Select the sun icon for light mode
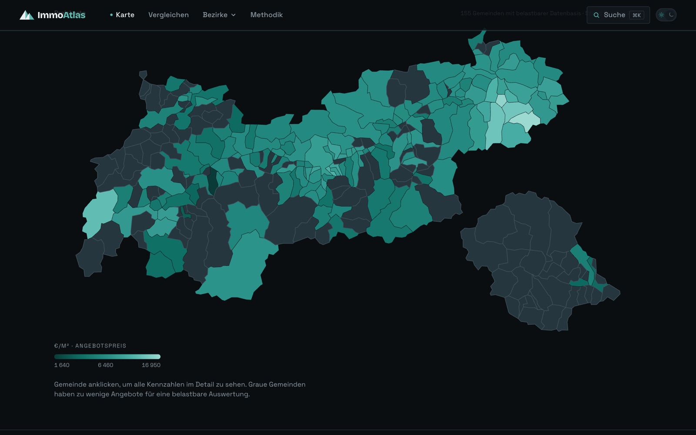This screenshot has height=435, width=696. click(x=661, y=15)
